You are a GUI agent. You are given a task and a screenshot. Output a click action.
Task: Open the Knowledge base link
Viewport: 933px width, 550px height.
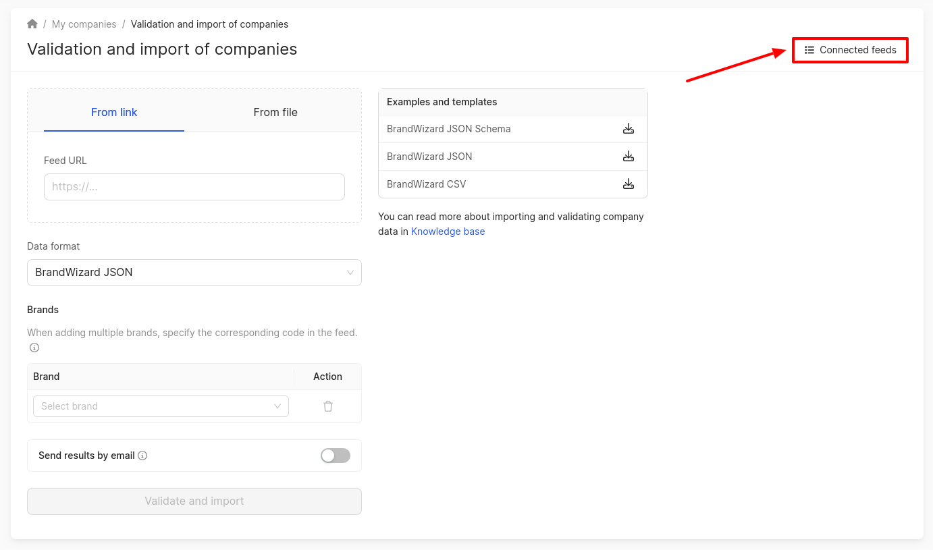pyautogui.click(x=448, y=231)
